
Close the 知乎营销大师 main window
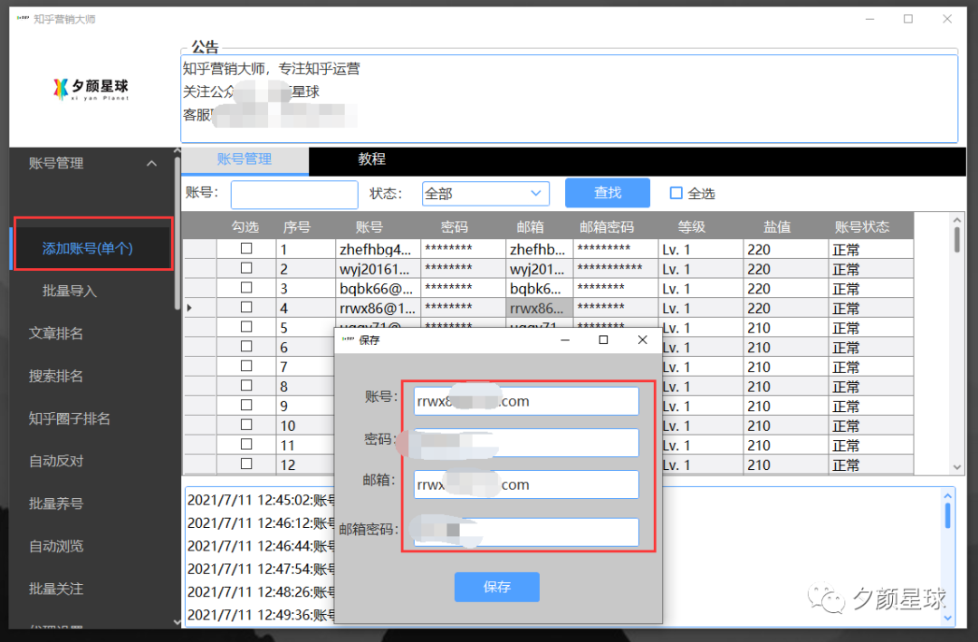pos(947,19)
